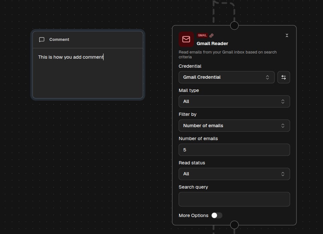Open the Mail type dropdown

234,101
